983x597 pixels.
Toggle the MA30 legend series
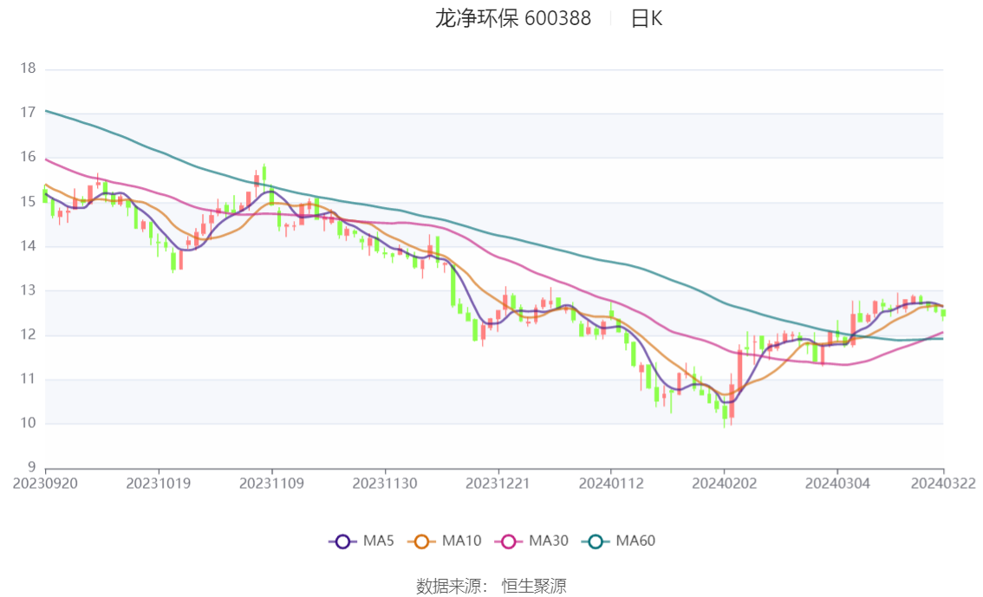click(x=531, y=541)
